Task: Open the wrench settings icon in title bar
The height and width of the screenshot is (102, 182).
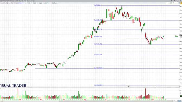Action: point(175,1)
